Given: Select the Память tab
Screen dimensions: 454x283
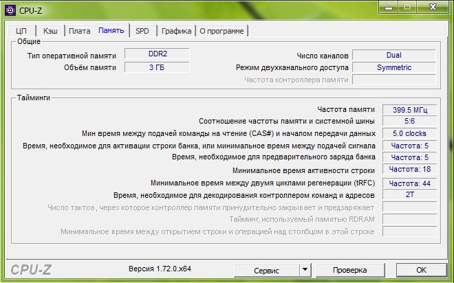Looking at the screenshot, I should click(x=111, y=30).
